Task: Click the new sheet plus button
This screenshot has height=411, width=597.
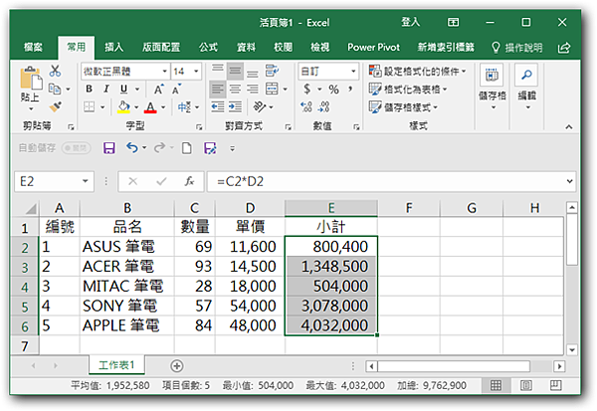Action: [x=177, y=366]
